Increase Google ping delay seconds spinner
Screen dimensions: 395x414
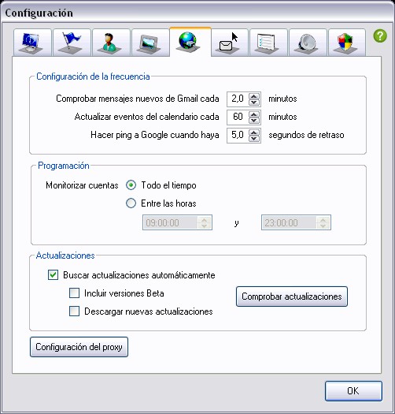point(254,132)
